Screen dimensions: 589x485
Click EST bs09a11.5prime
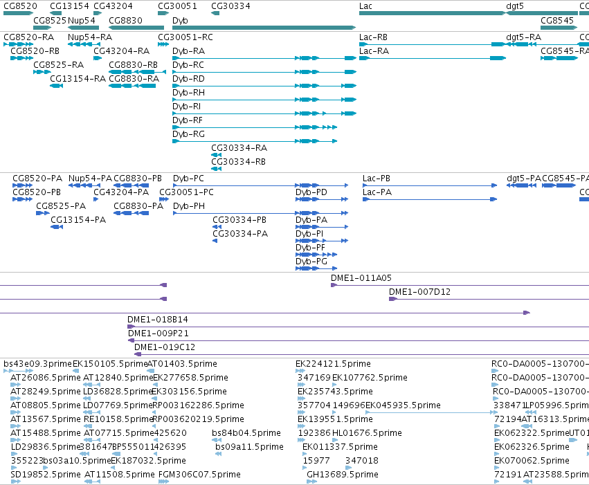(x=249, y=447)
